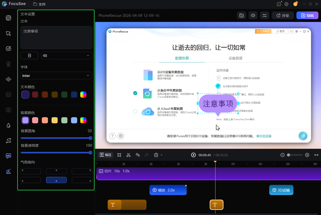Open the motion path sidebar icon
321x215 pixels.
(x=8, y=141)
